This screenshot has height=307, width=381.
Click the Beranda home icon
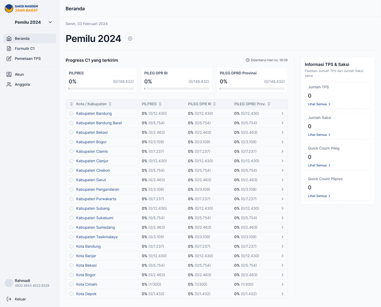point(9,39)
